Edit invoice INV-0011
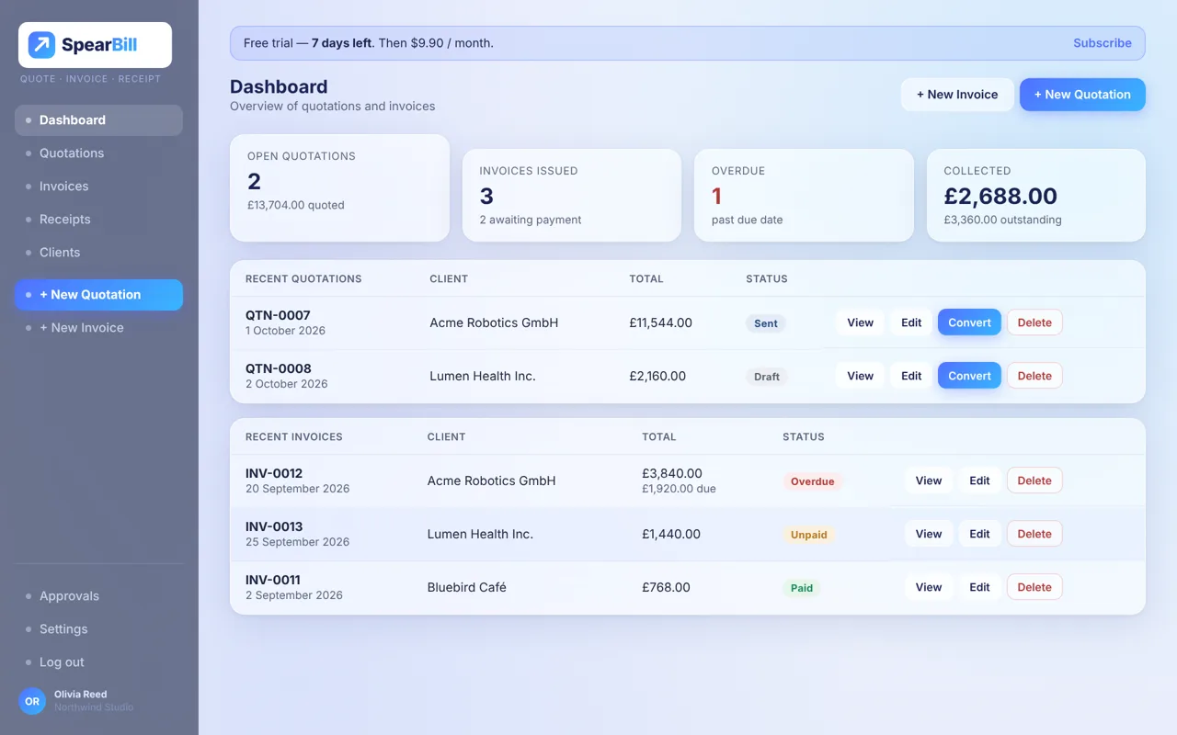Viewport: 1177px width, 735px height. [x=980, y=587]
